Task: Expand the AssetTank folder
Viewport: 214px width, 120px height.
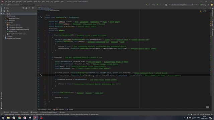Action: click(x=5, y=18)
